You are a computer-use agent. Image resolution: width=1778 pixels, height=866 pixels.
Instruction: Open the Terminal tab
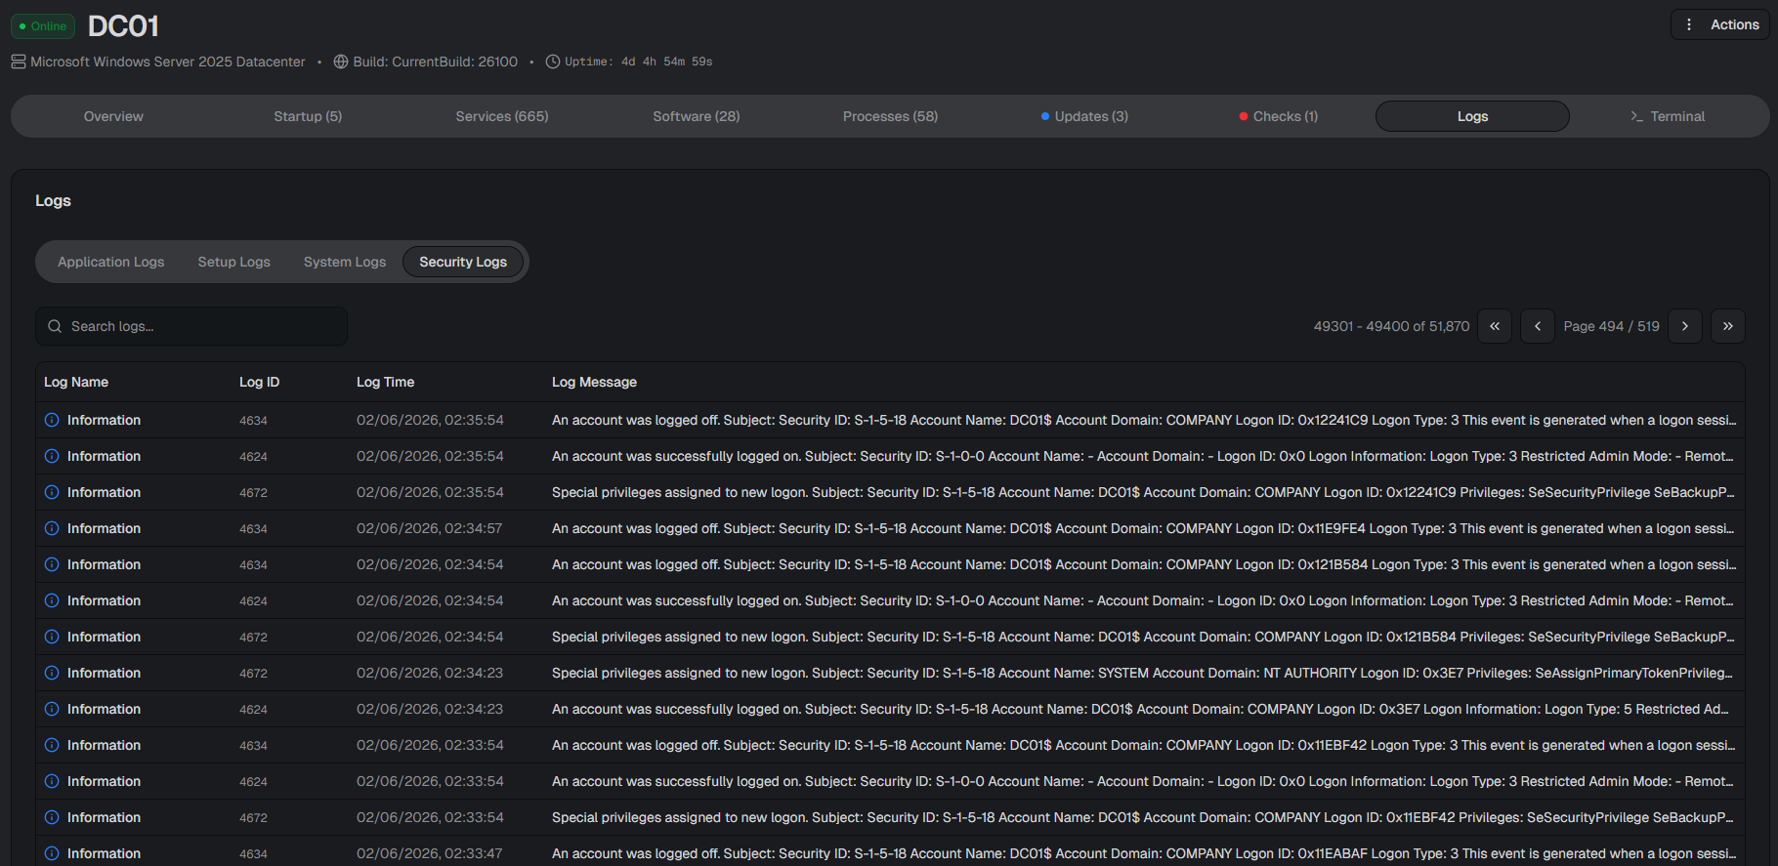1667,116
